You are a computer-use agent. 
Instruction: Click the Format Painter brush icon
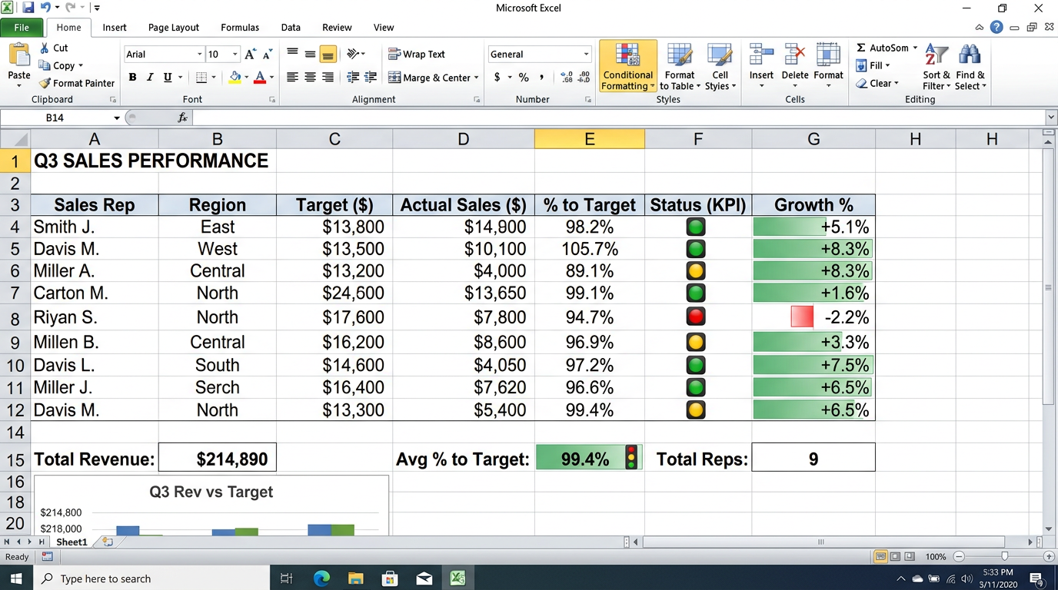pyautogui.click(x=45, y=83)
